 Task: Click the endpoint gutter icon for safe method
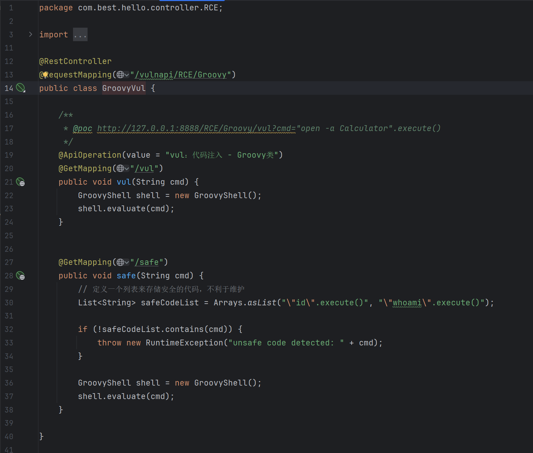pos(21,276)
